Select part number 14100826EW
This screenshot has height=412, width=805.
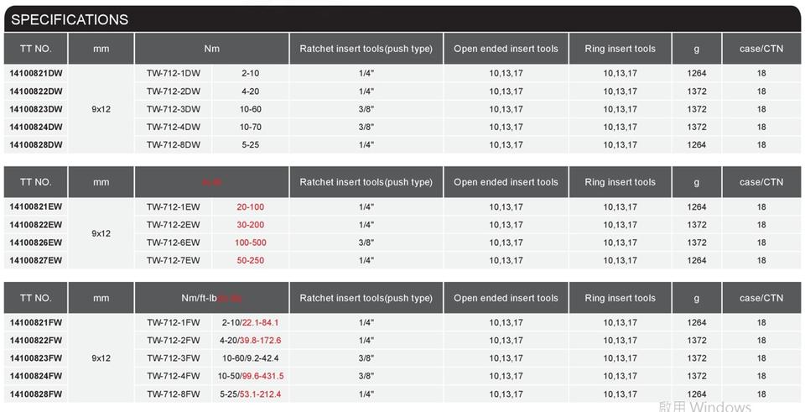click(x=36, y=243)
